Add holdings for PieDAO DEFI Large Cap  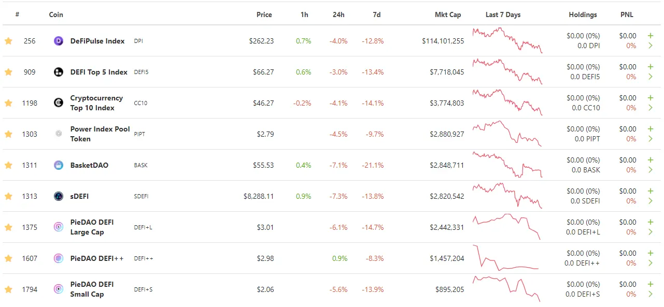[651, 222]
